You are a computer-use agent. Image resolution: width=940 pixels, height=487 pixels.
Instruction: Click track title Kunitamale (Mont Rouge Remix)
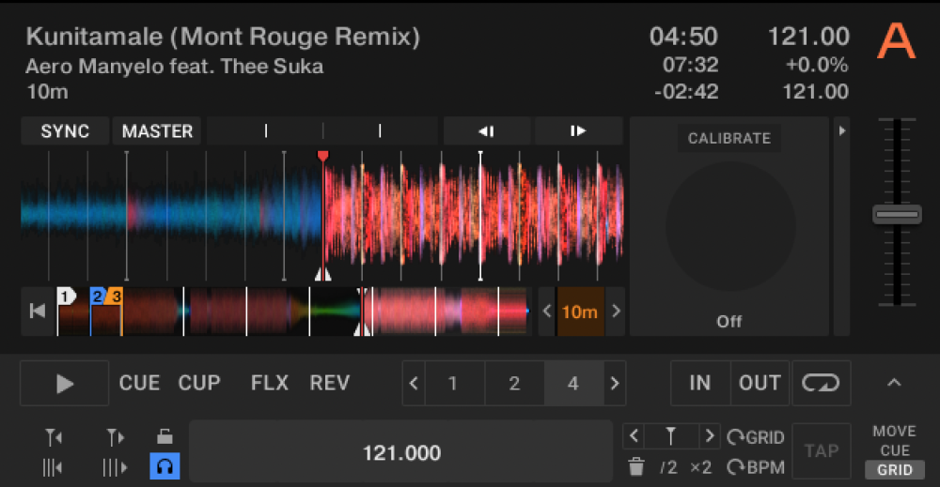[223, 38]
